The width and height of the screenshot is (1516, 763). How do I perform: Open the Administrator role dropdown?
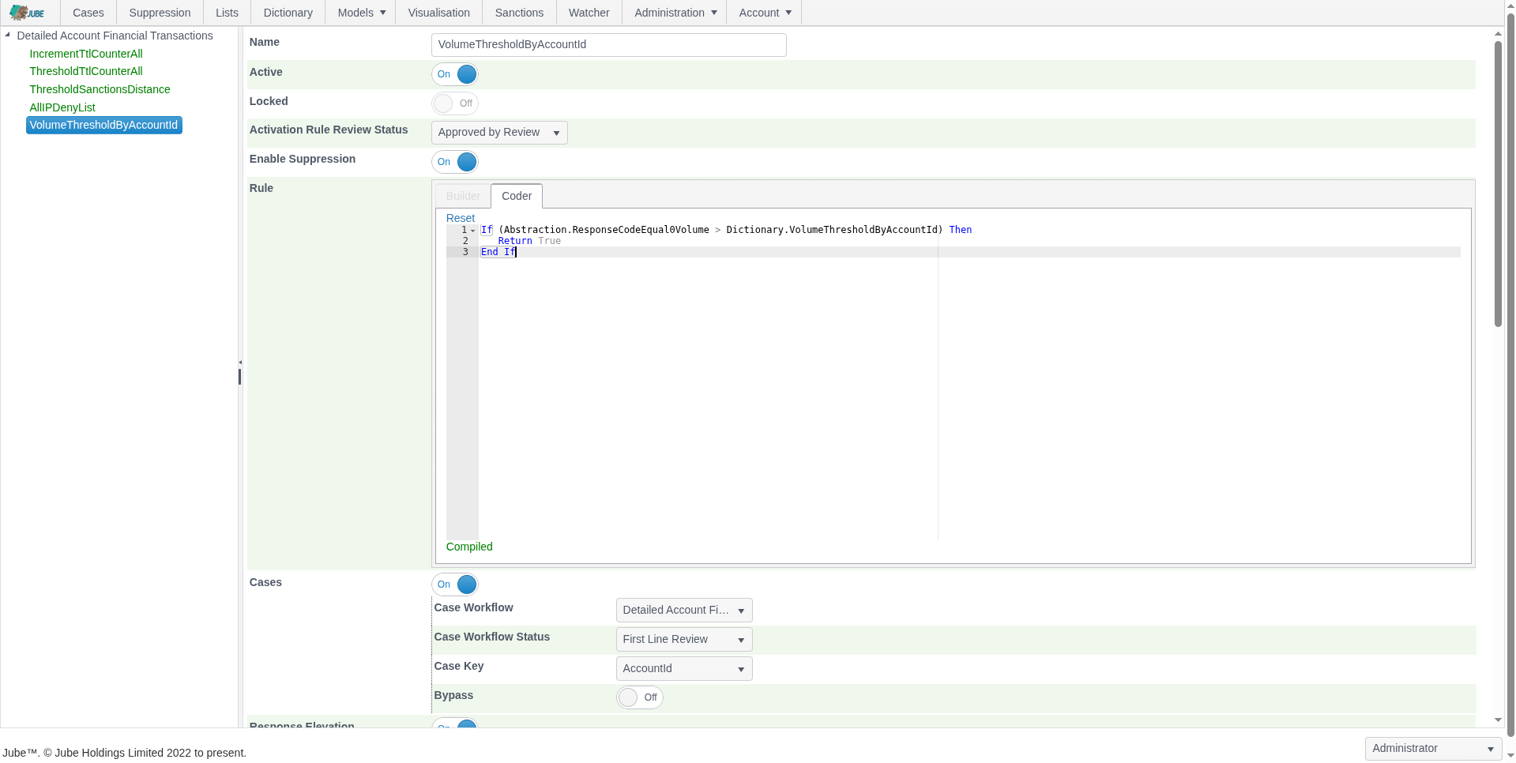coord(1432,749)
